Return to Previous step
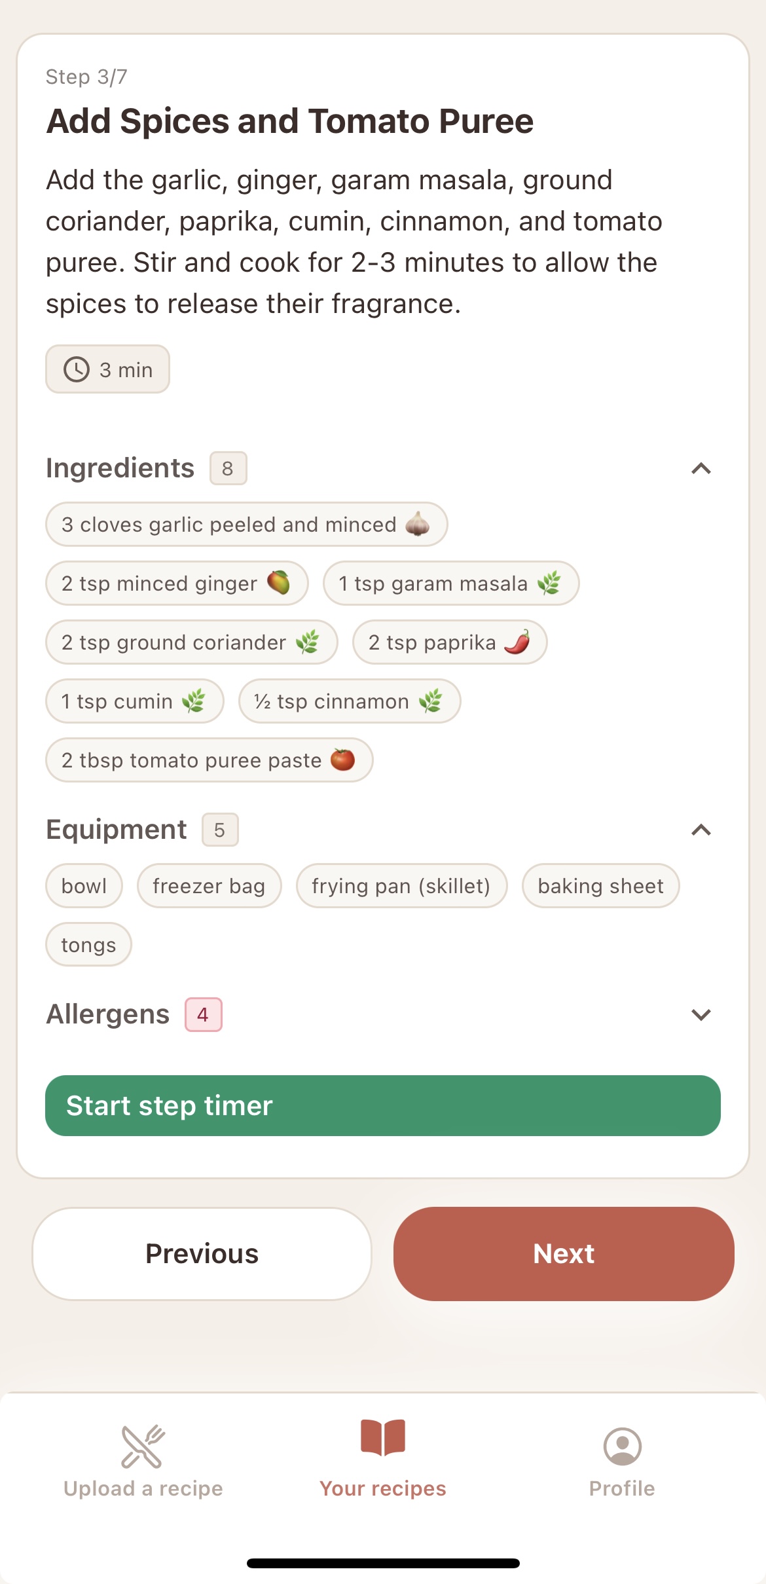The width and height of the screenshot is (766, 1584). pos(202,1253)
